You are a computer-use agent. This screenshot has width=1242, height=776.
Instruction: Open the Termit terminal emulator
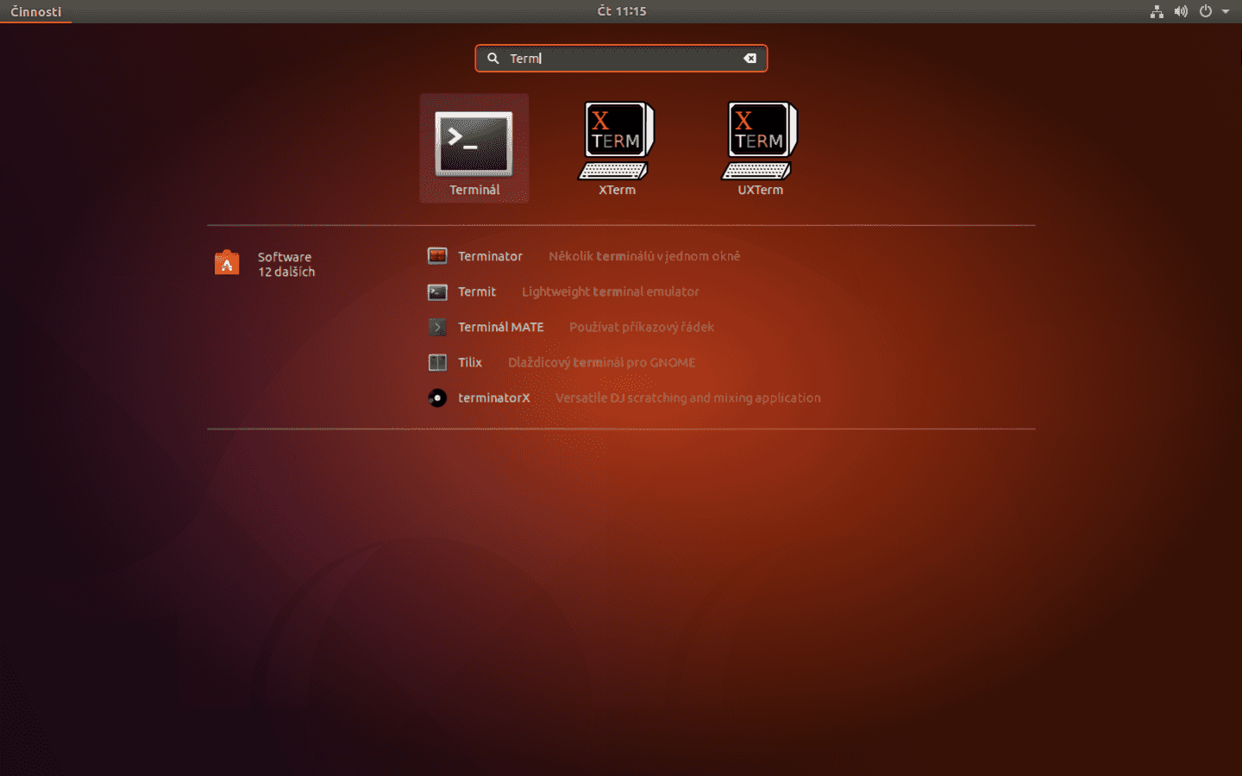click(x=476, y=291)
